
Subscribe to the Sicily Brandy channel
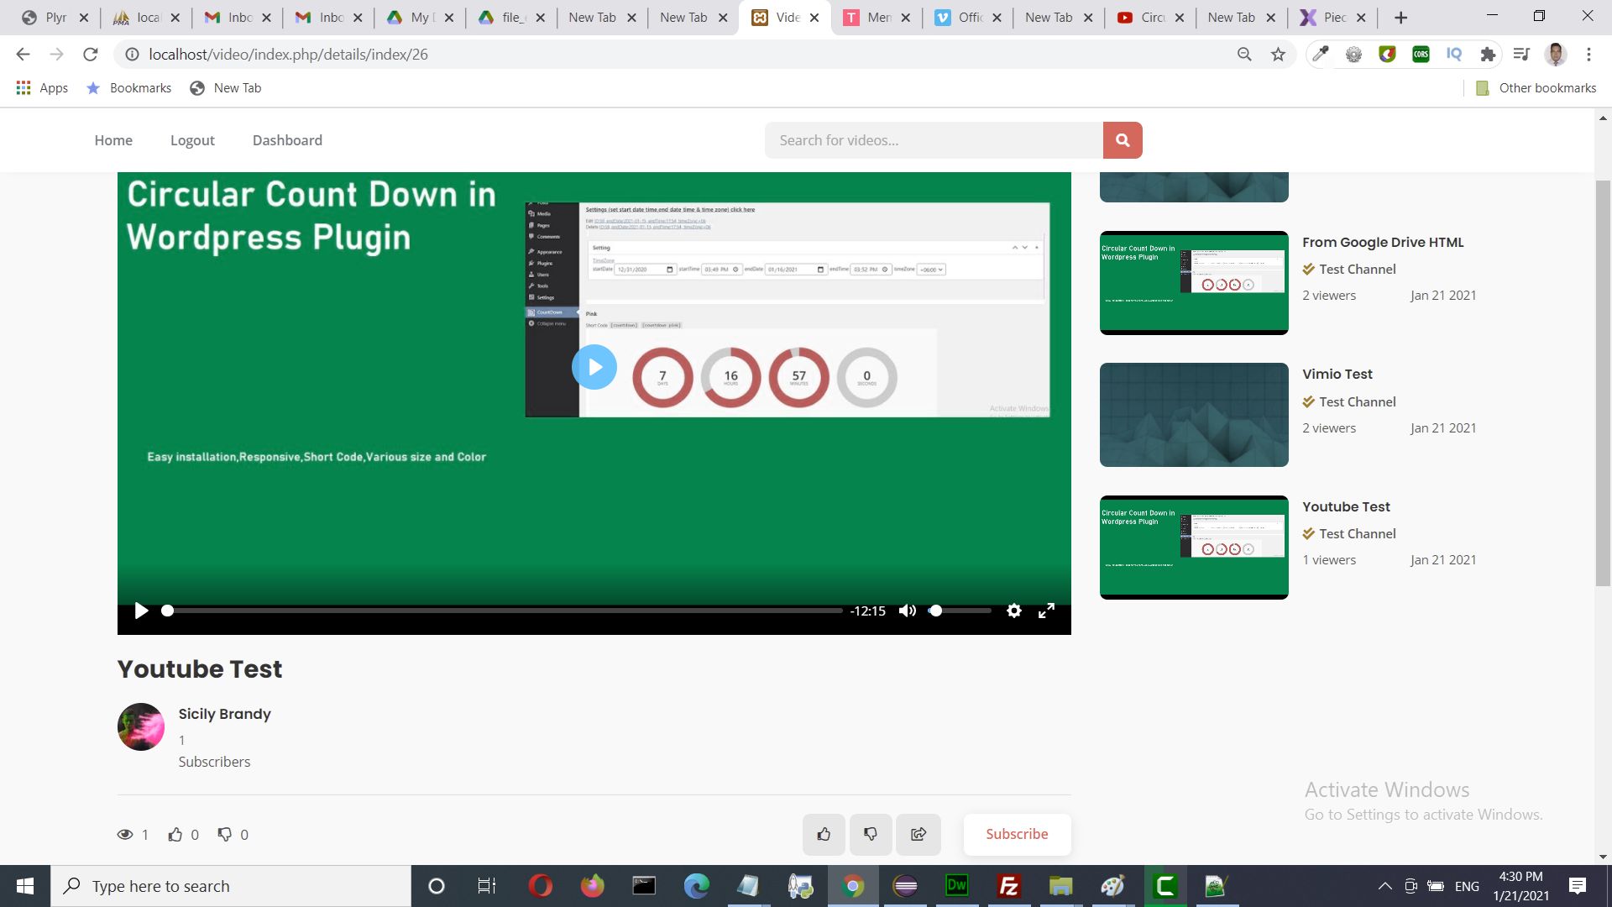tap(1017, 834)
